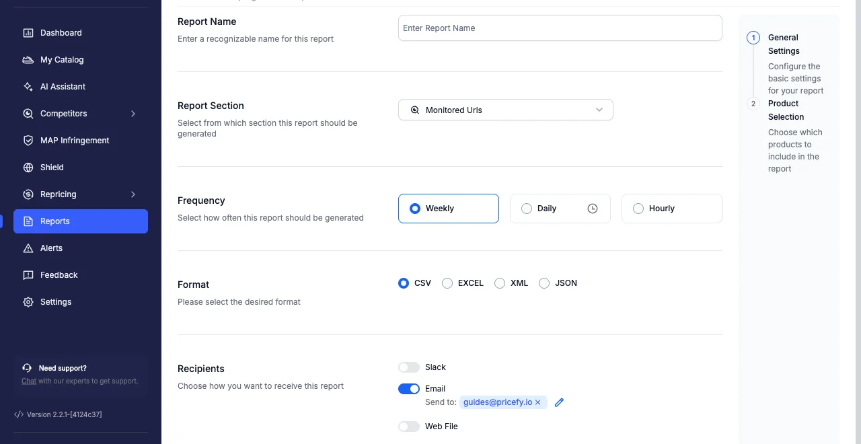
Task: Click the Feedback message icon
Action: click(28, 275)
